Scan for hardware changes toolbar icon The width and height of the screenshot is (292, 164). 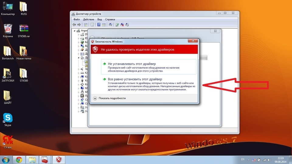pos(110,25)
